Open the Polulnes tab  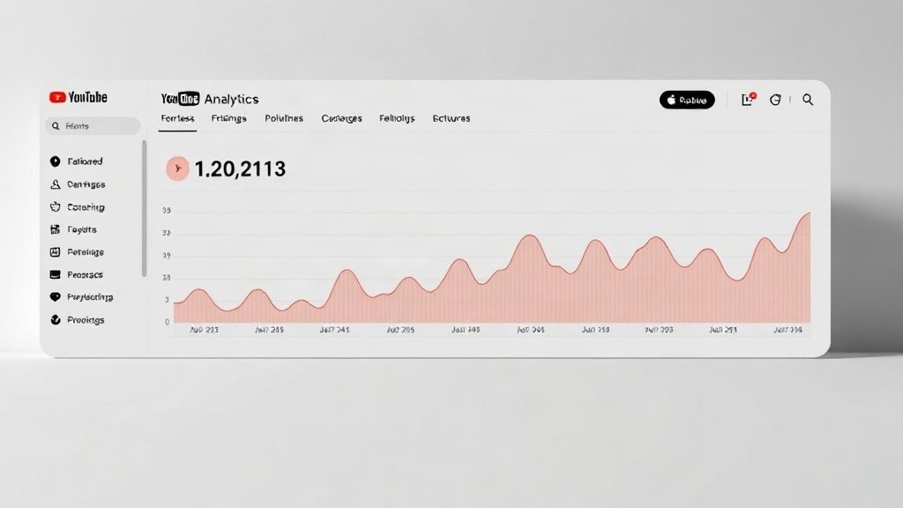(284, 118)
